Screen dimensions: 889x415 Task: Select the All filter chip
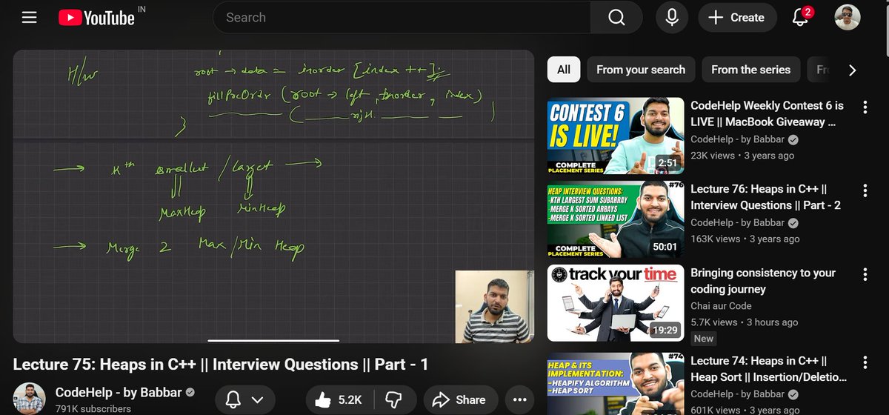tap(564, 70)
